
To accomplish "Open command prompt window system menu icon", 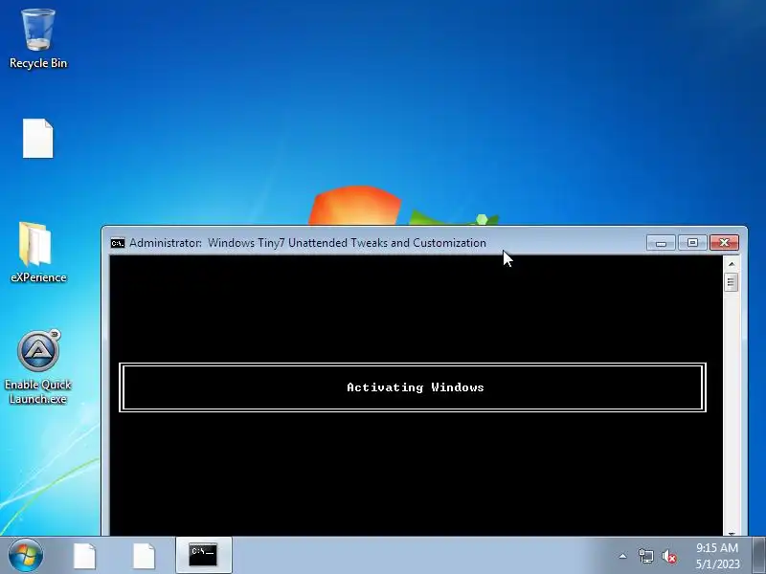I will point(117,243).
